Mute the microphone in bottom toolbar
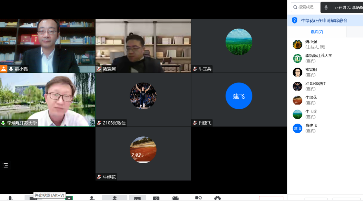Screen dimensions: 363x201 [10, 198]
